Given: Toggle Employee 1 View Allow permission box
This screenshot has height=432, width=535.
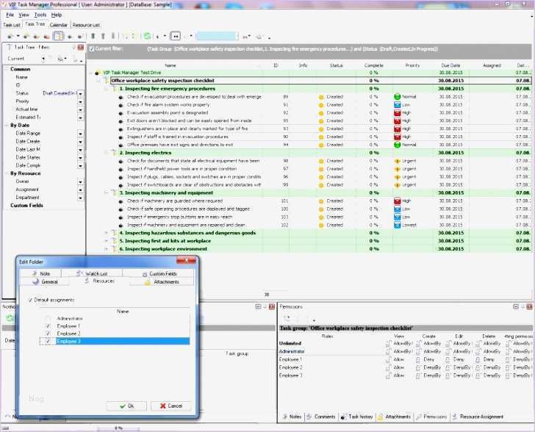Looking at the screenshot, I should (x=388, y=359).
